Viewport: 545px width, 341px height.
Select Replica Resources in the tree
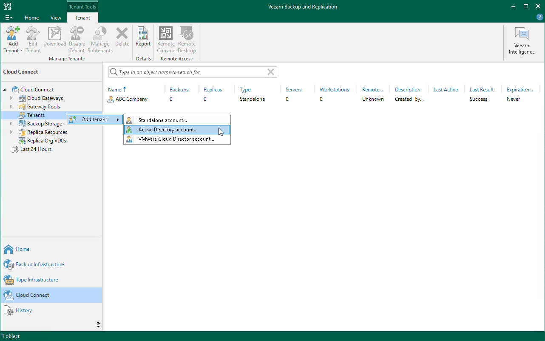[47, 132]
